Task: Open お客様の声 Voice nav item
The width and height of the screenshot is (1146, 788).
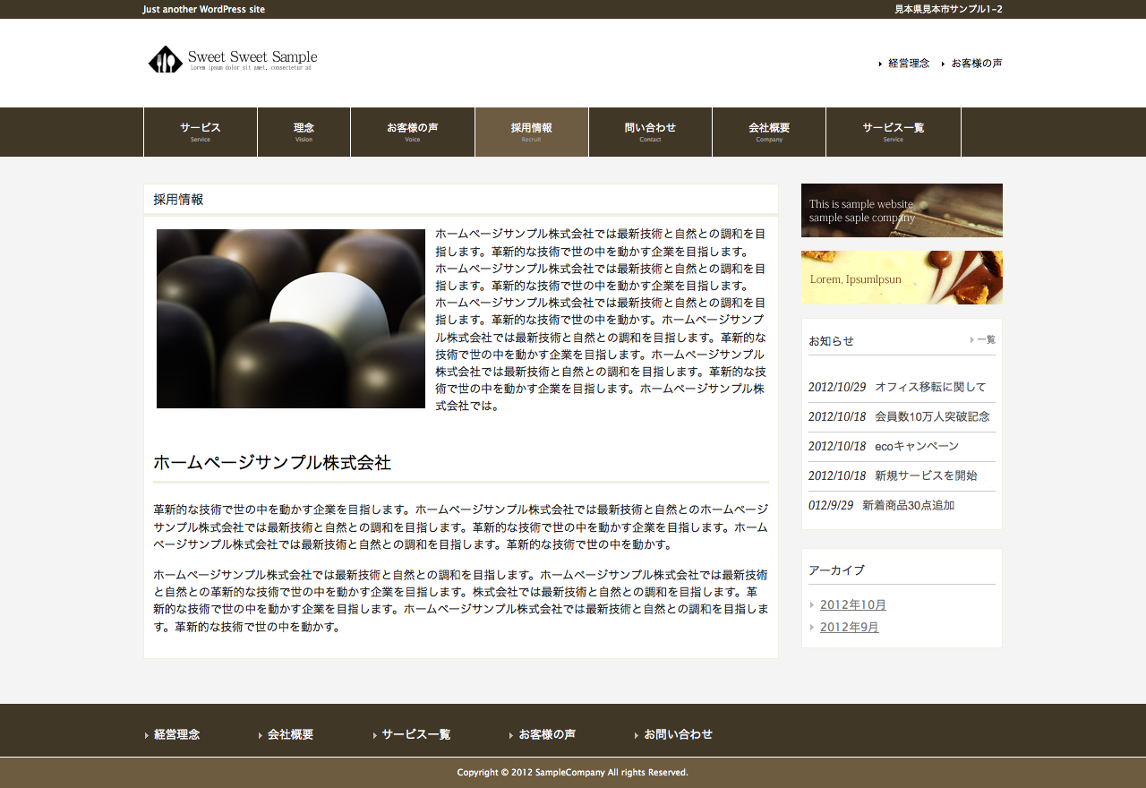Action: click(412, 132)
